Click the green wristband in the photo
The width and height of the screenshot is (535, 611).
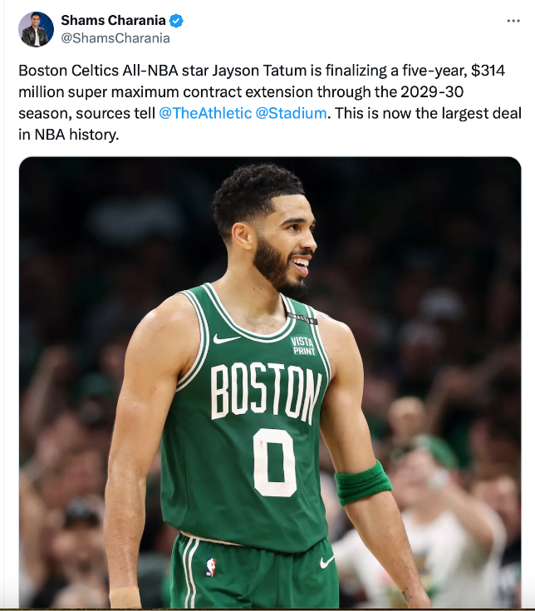click(362, 483)
